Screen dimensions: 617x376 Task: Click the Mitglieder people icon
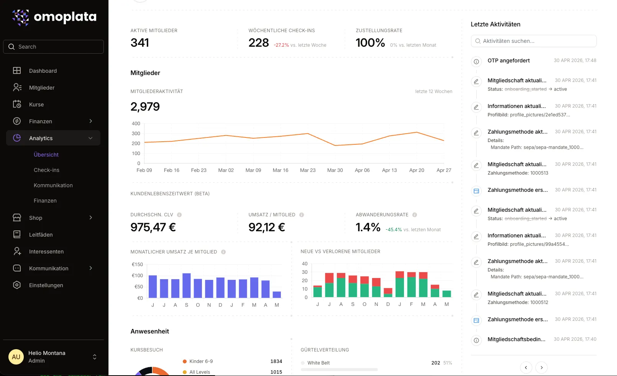tap(17, 88)
